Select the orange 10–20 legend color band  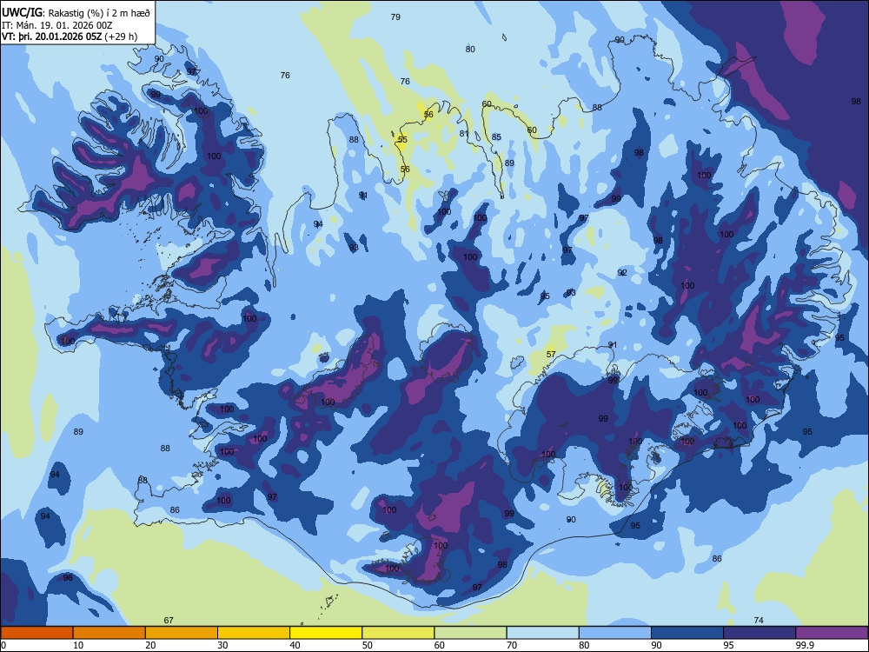[109, 633]
